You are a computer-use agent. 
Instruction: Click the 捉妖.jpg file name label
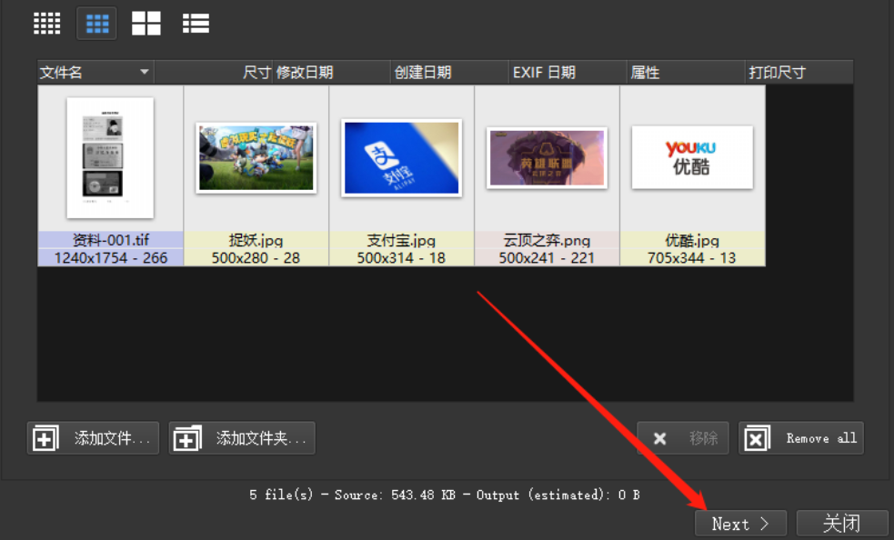tap(256, 240)
